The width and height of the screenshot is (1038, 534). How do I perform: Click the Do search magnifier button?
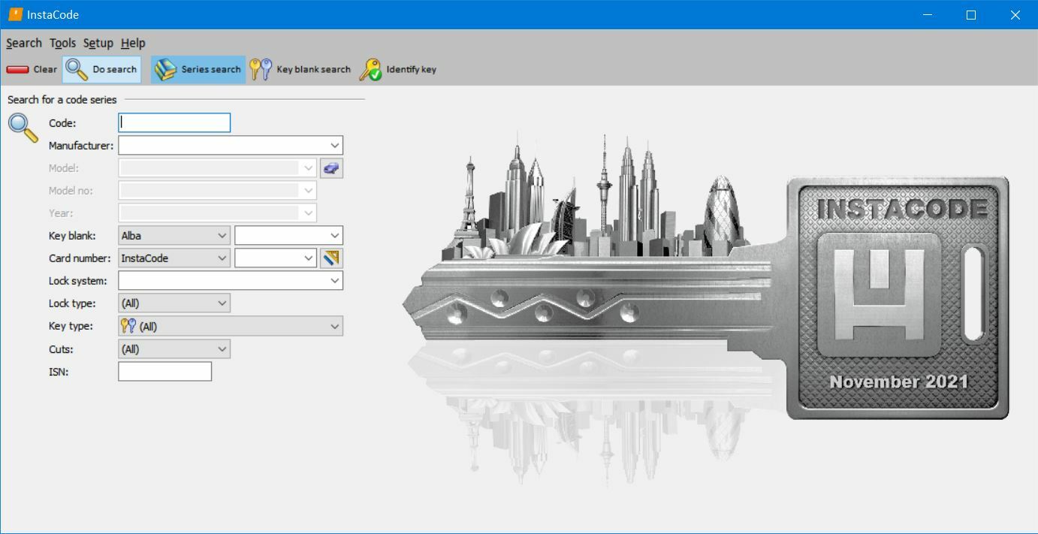(x=102, y=69)
